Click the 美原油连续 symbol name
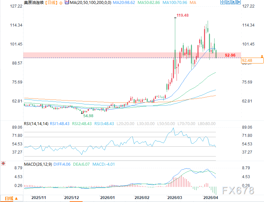The image size is (264, 202). pyautogui.click(x=34, y=3)
